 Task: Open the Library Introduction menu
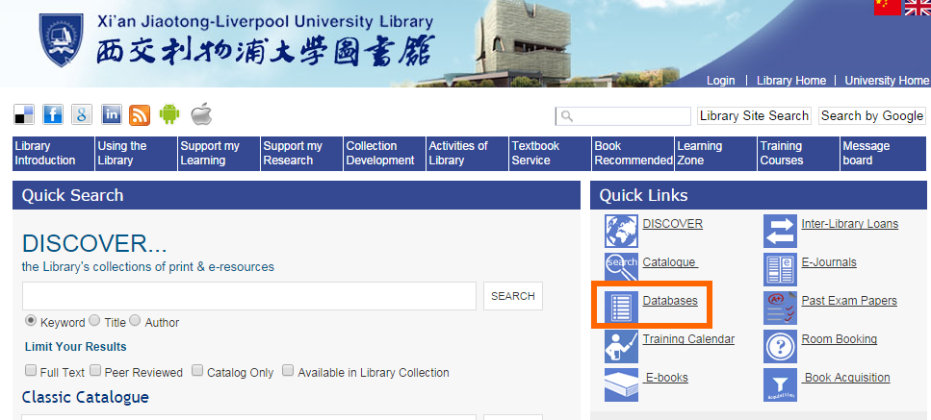coord(54,154)
